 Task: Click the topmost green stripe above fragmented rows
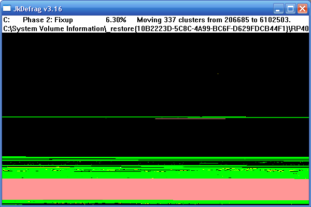coord(155,157)
